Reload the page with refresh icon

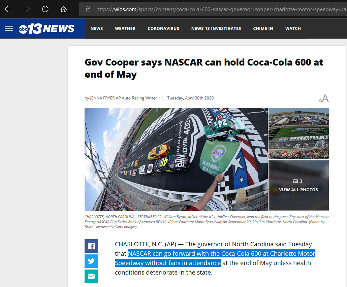click(45, 9)
